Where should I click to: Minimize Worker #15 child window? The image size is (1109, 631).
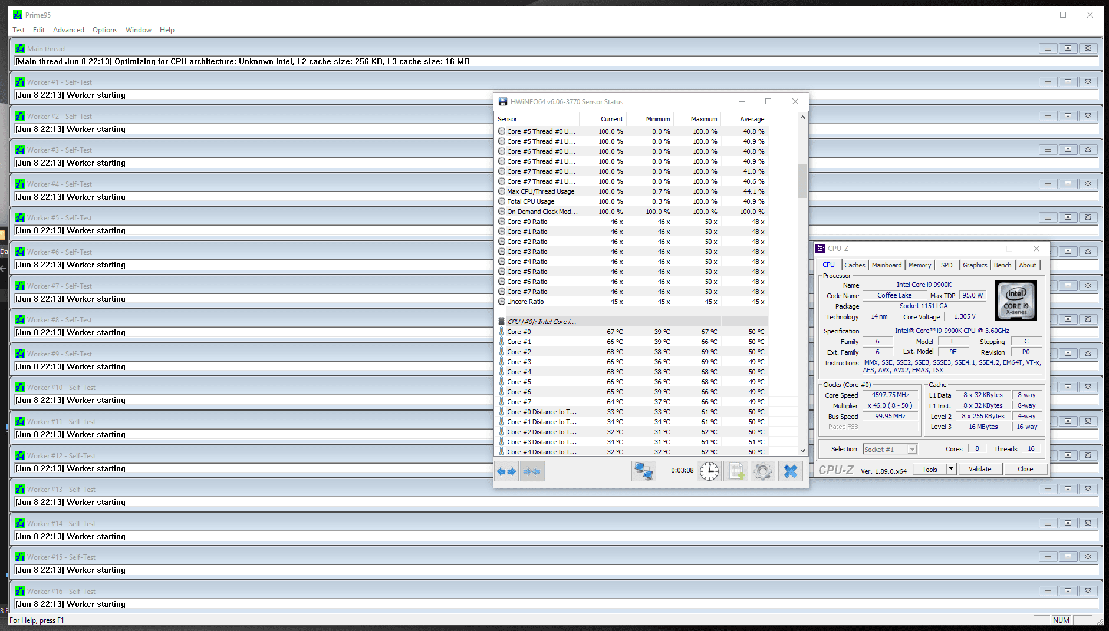coord(1048,557)
